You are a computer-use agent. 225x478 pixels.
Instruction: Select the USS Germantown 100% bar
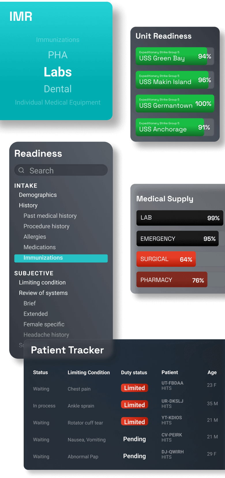tap(175, 103)
